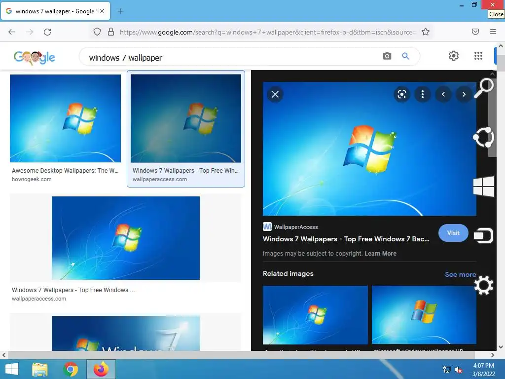Image resolution: width=505 pixels, height=379 pixels.
Task: Click the Firefox taskbar icon
Action: pyautogui.click(x=101, y=369)
